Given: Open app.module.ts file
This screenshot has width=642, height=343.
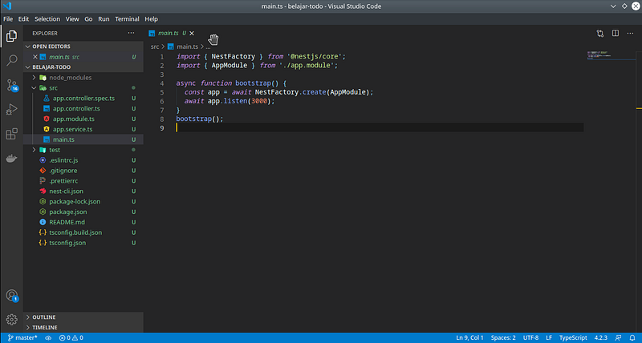Looking at the screenshot, I should point(83,119).
